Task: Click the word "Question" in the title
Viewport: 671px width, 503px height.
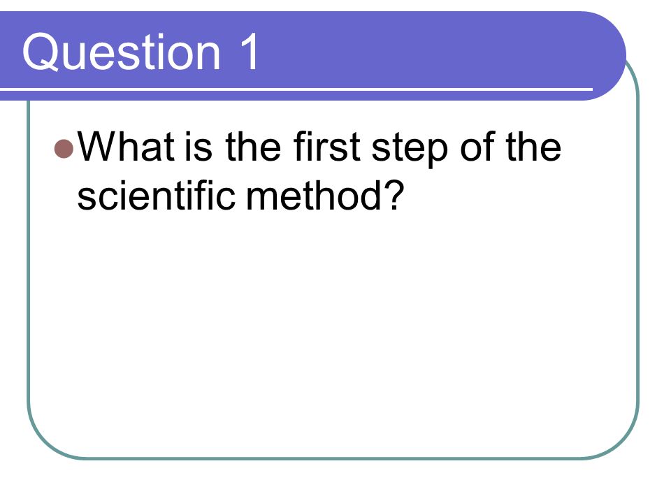Action: (122, 52)
